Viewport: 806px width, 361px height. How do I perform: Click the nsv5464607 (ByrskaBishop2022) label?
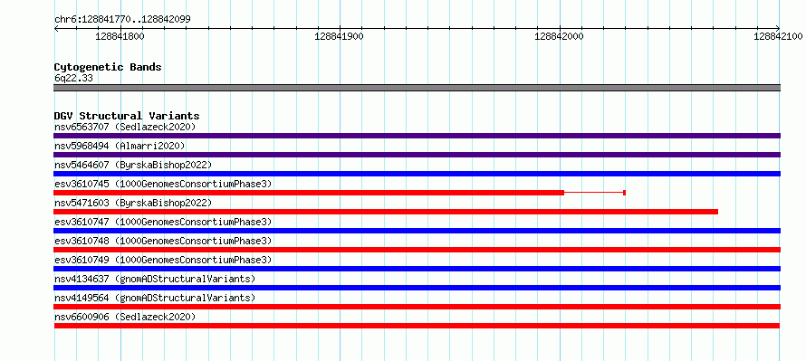[x=132, y=165]
